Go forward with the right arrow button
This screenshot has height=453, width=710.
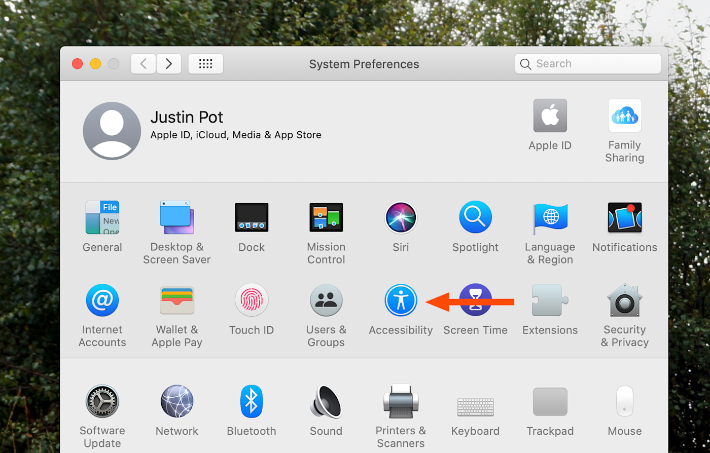pyautogui.click(x=169, y=64)
